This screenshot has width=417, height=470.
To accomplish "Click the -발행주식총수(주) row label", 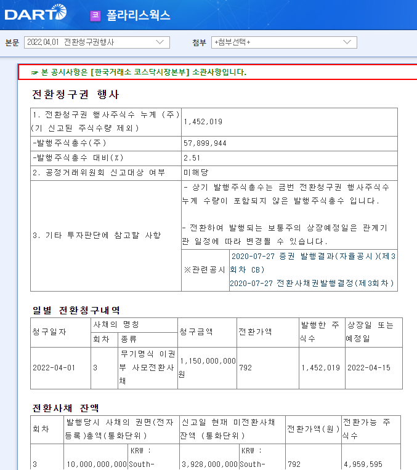I will (70, 143).
